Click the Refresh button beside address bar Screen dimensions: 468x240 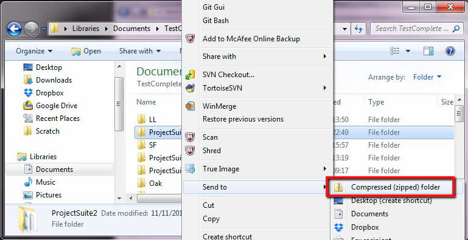pyautogui.click(x=358, y=29)
